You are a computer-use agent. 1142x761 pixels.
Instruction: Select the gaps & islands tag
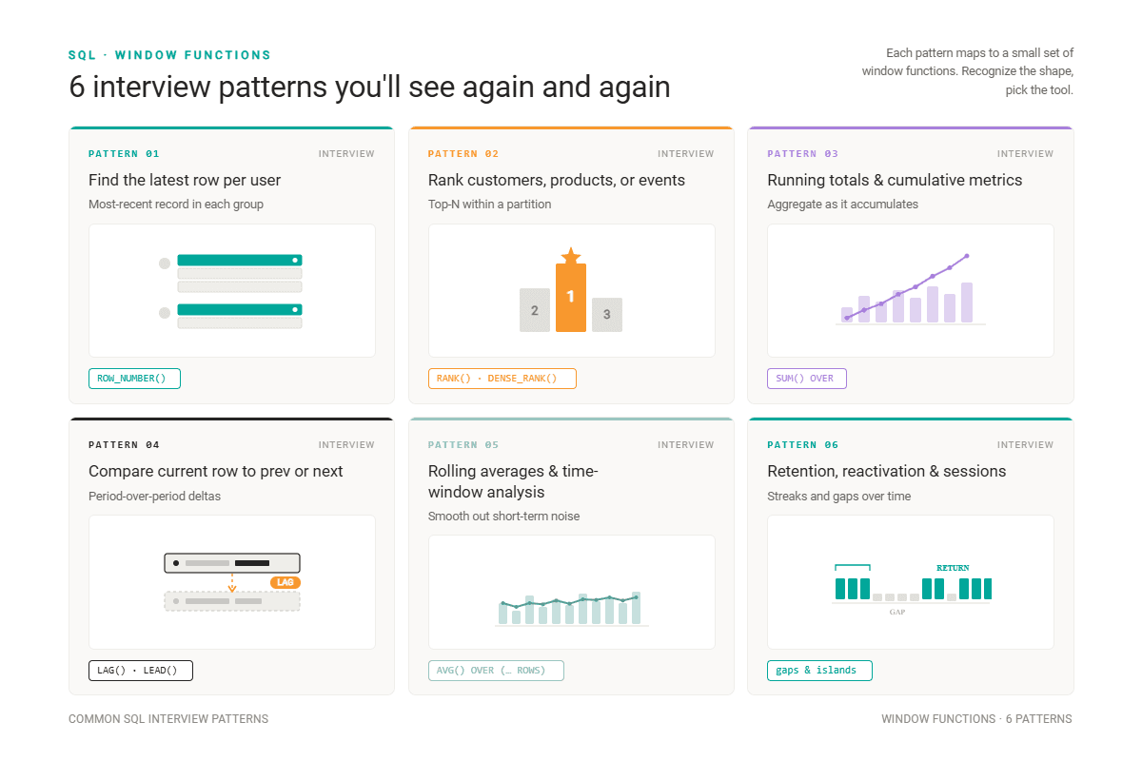click(x=819, y=671)
